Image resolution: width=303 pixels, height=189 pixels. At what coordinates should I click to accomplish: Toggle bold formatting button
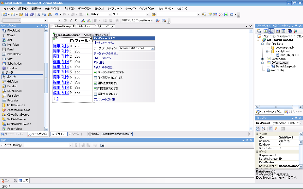[66, 20]
